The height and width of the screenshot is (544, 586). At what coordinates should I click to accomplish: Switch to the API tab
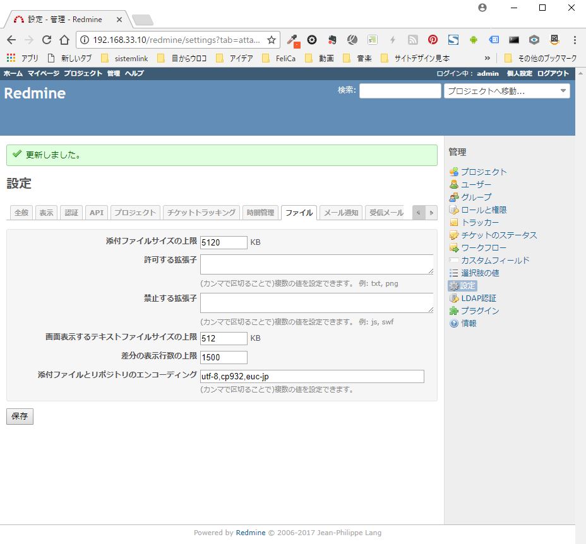(97, 213)
